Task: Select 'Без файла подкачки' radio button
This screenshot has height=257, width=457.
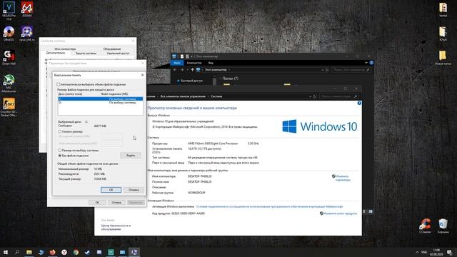Action: (x=60, y=156)
